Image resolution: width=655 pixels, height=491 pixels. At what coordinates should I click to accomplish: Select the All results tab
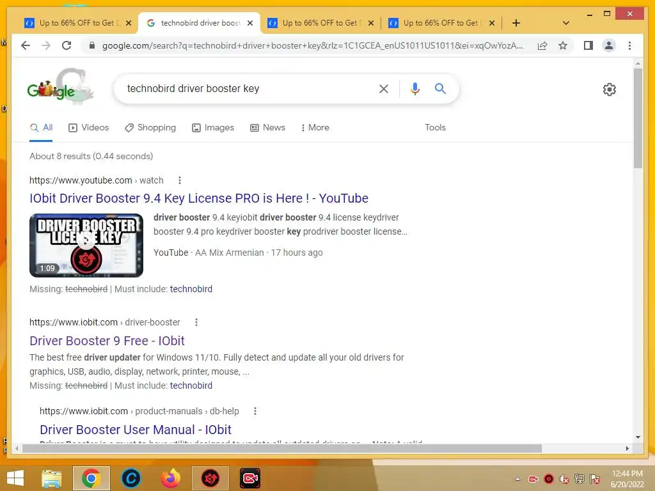coord(42,128)
